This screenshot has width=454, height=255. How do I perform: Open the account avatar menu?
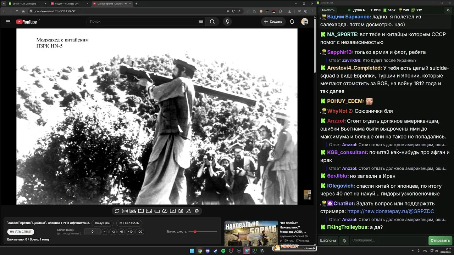[305, 22]
